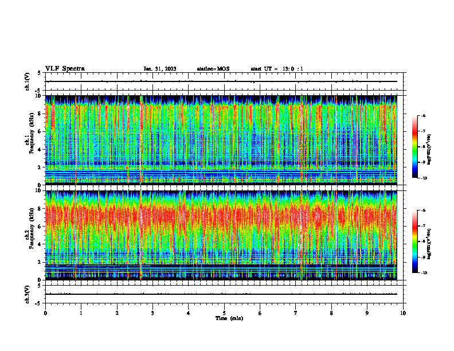The image size is (454, 351).
Task: Click time axis tick label "3"
Action: pos(152,313)
